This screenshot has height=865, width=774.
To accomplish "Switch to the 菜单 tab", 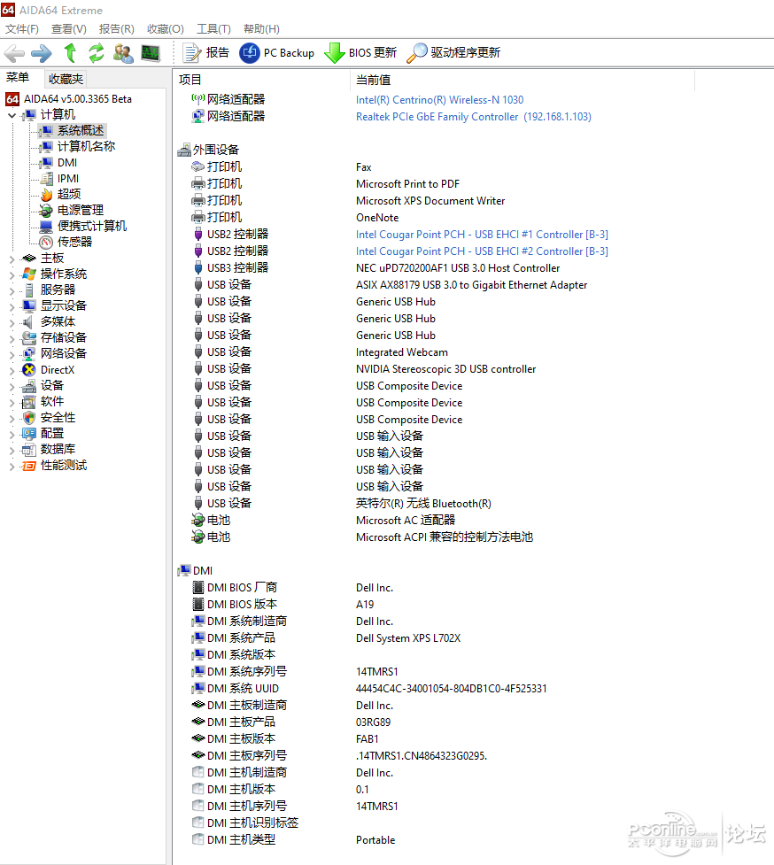I will click(x=18, y=78).
